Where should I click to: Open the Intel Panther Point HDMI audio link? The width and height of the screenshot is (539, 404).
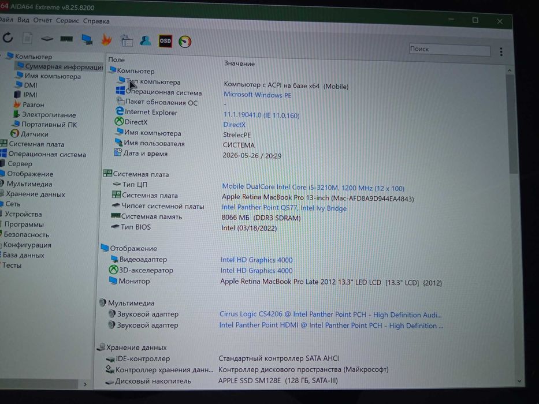coord(331,326)
